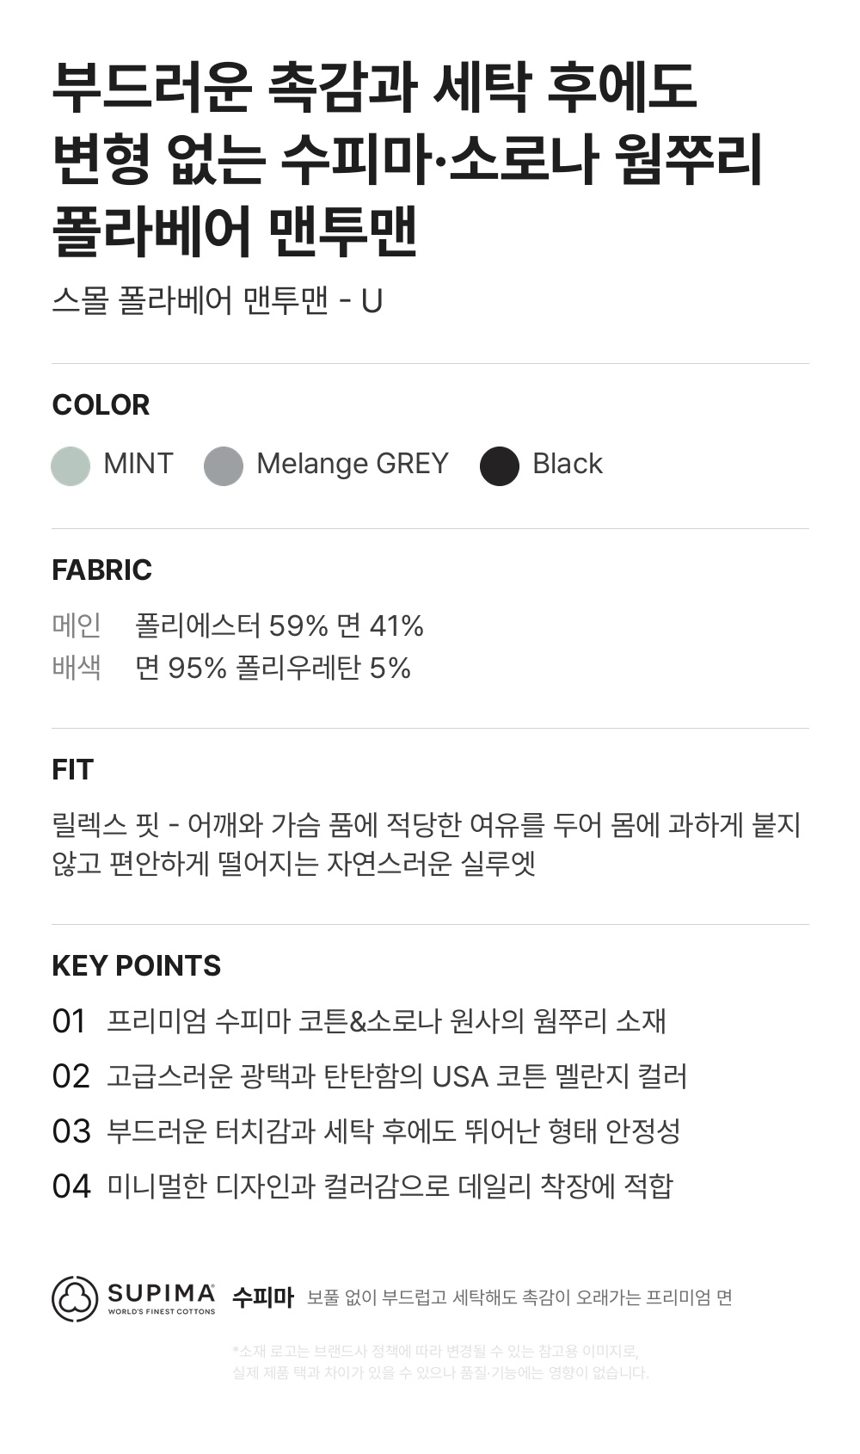Click key point 03 about 형태 안정성
Image resolution: width=860 pixels, height=1454 pixels.
point(366,1131)
